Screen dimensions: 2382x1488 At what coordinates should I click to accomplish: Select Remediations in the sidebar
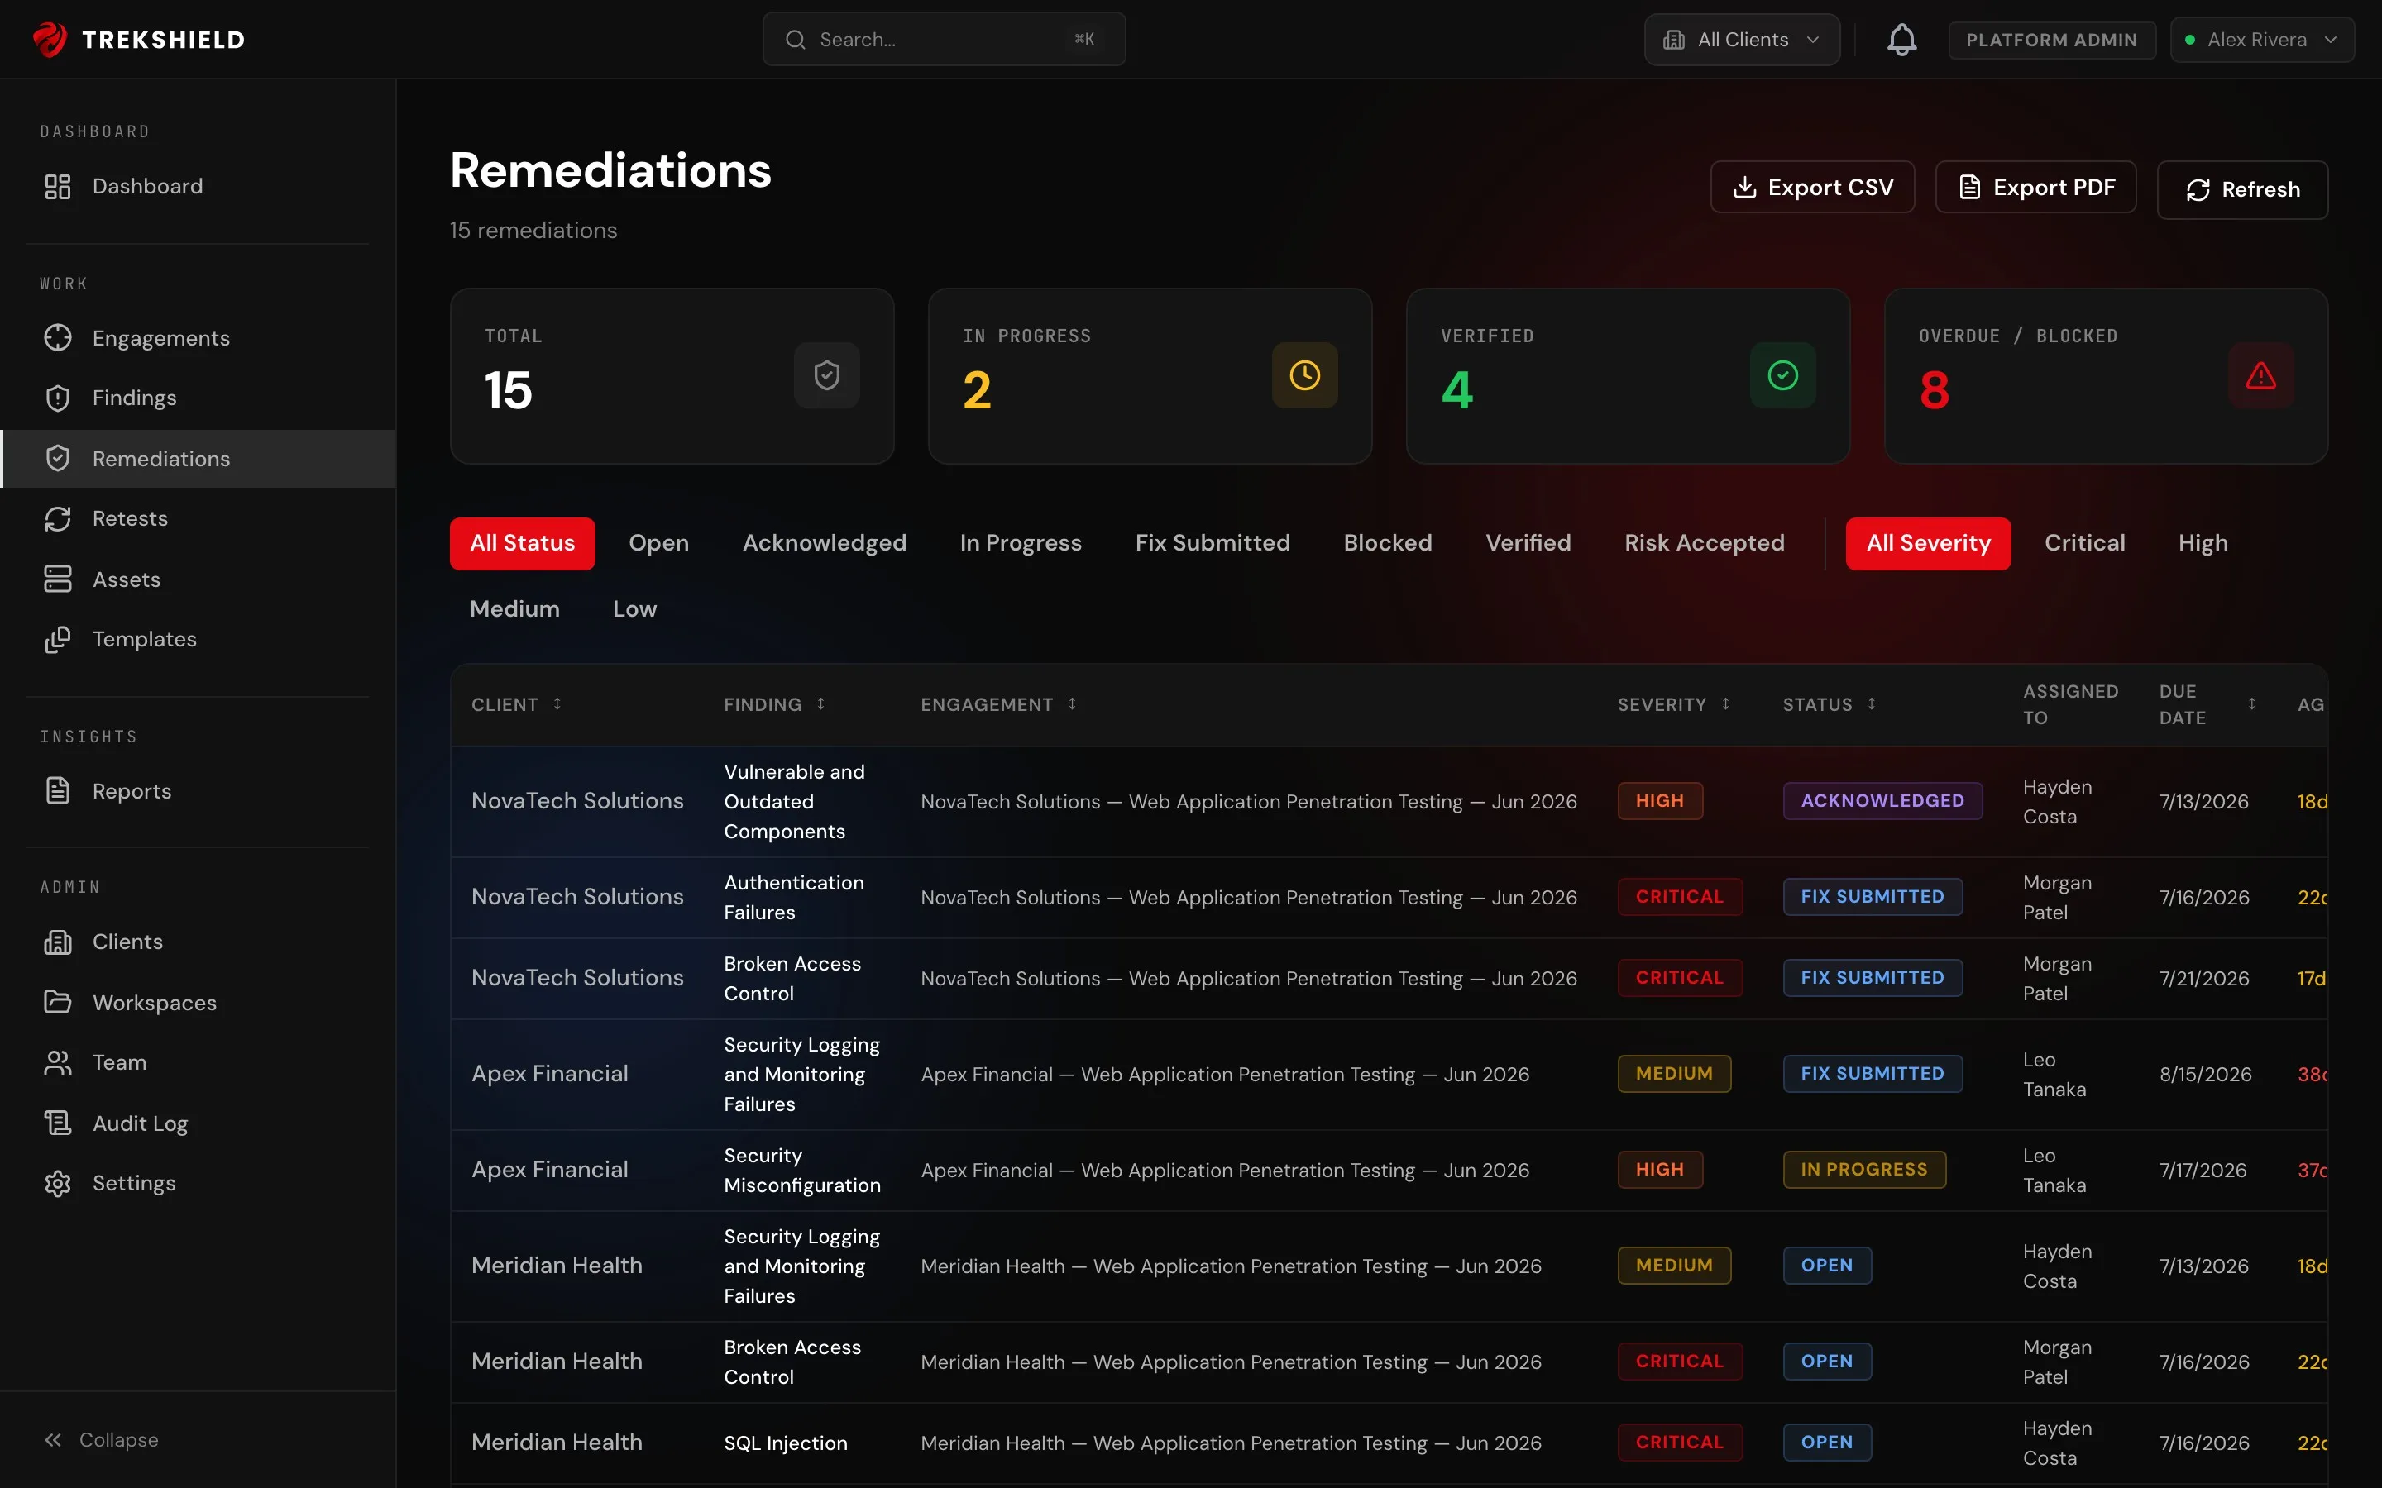198,459
